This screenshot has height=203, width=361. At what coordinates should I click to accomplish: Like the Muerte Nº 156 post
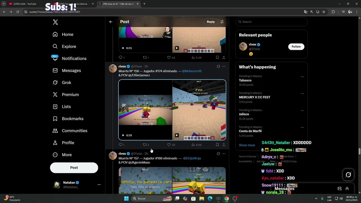click(171, 145)
